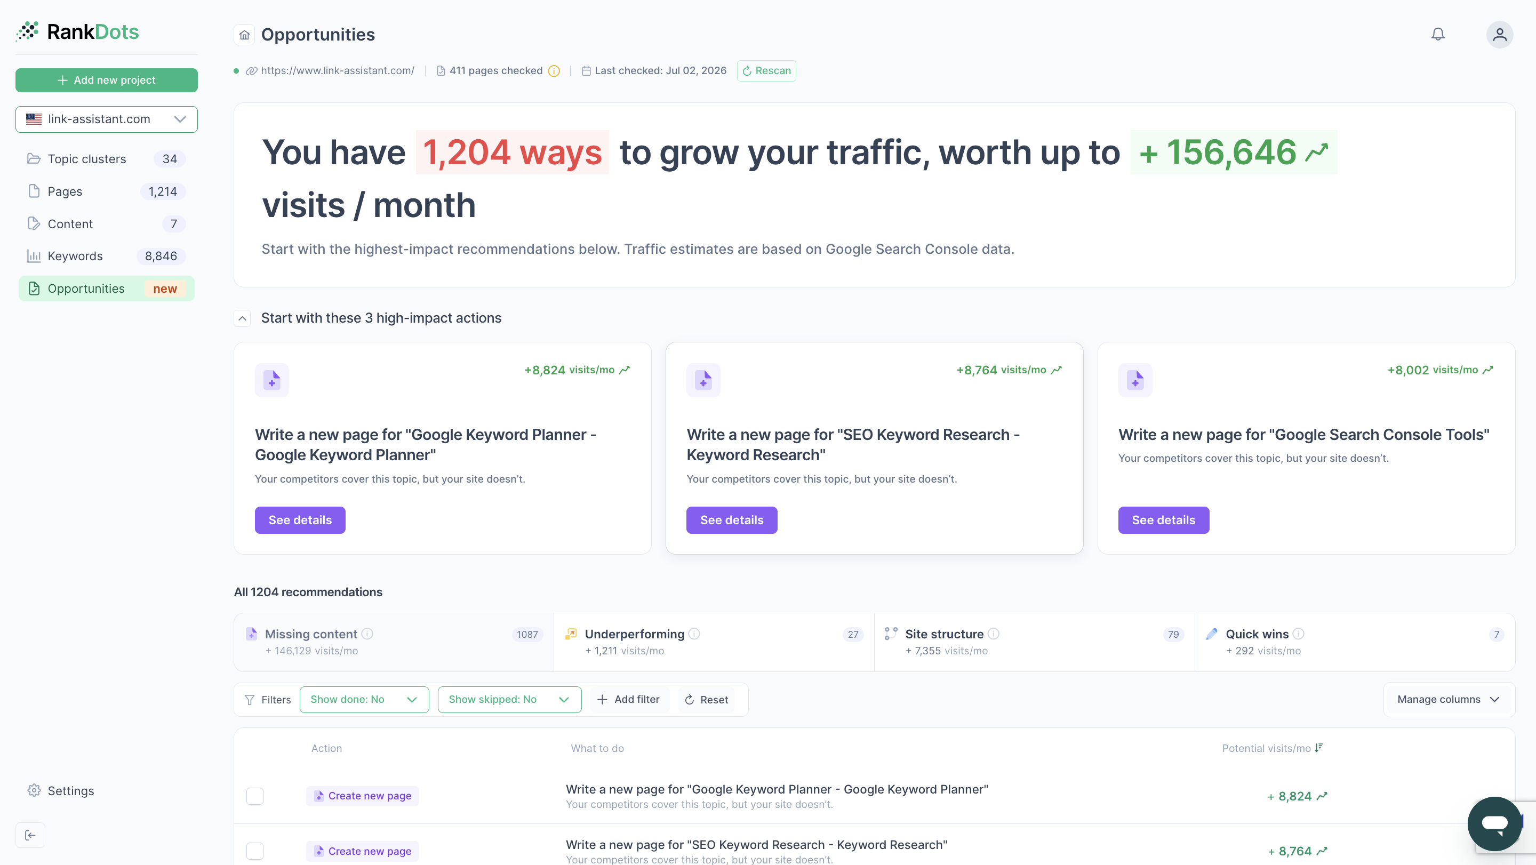Open the Content section
This screenshot has width=1536, height=865.
107,224
